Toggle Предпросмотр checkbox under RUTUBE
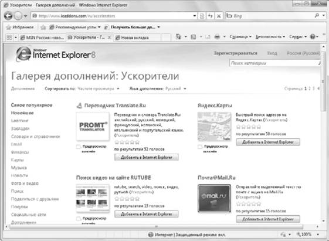The width and height of the screenshot is (329, 241). (x=79, y=219)
